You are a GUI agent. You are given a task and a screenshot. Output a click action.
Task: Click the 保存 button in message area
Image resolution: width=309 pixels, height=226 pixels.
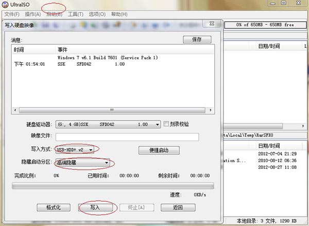[197, 40]
